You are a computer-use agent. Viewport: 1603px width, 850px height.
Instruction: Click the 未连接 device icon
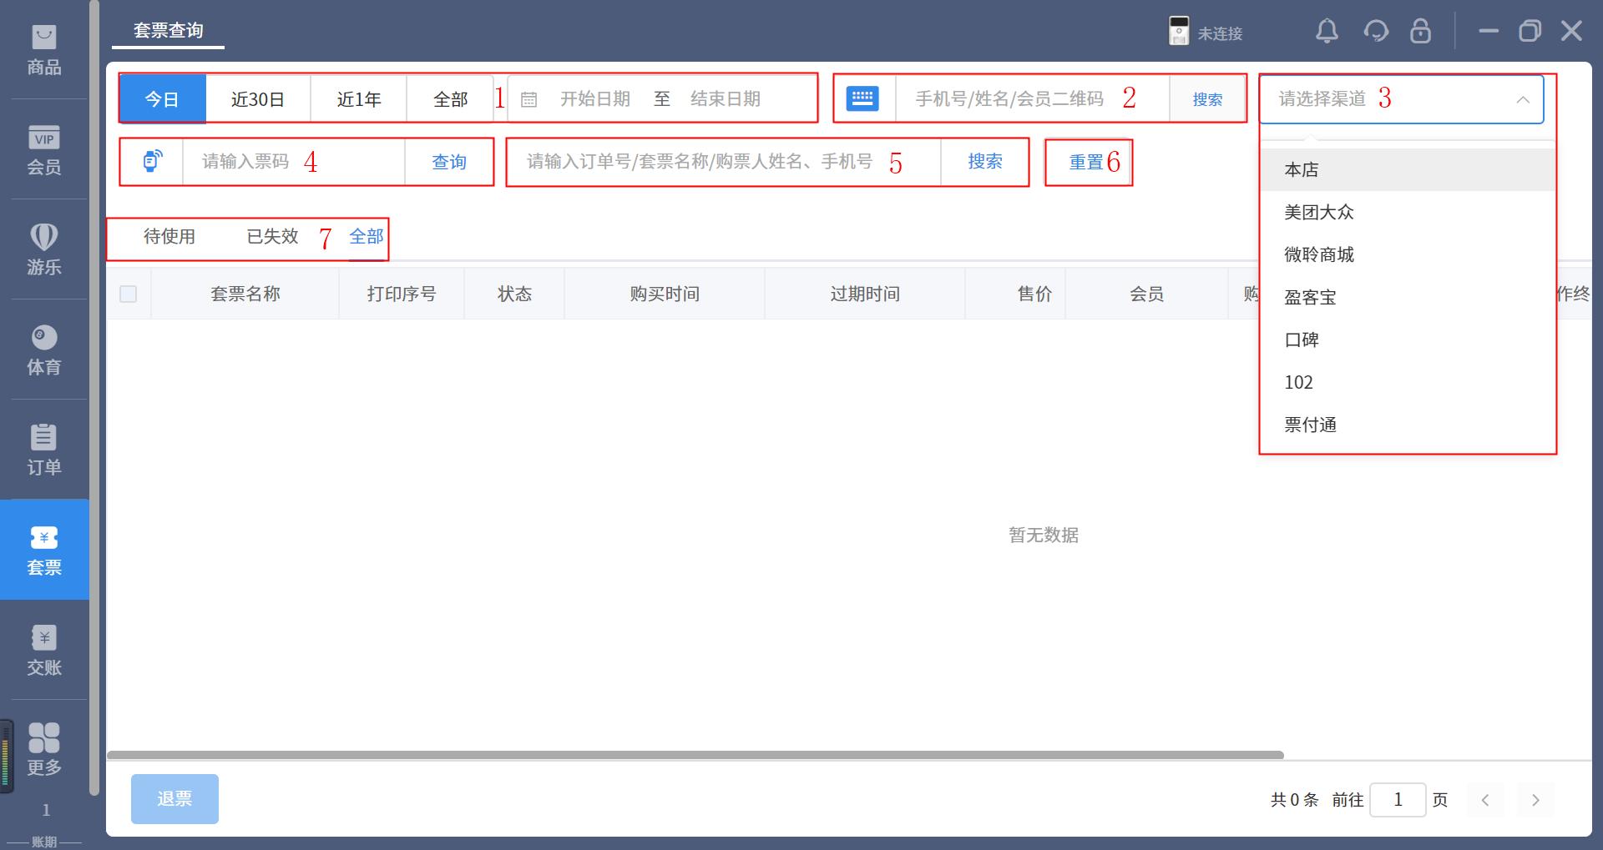point(1178,32)
